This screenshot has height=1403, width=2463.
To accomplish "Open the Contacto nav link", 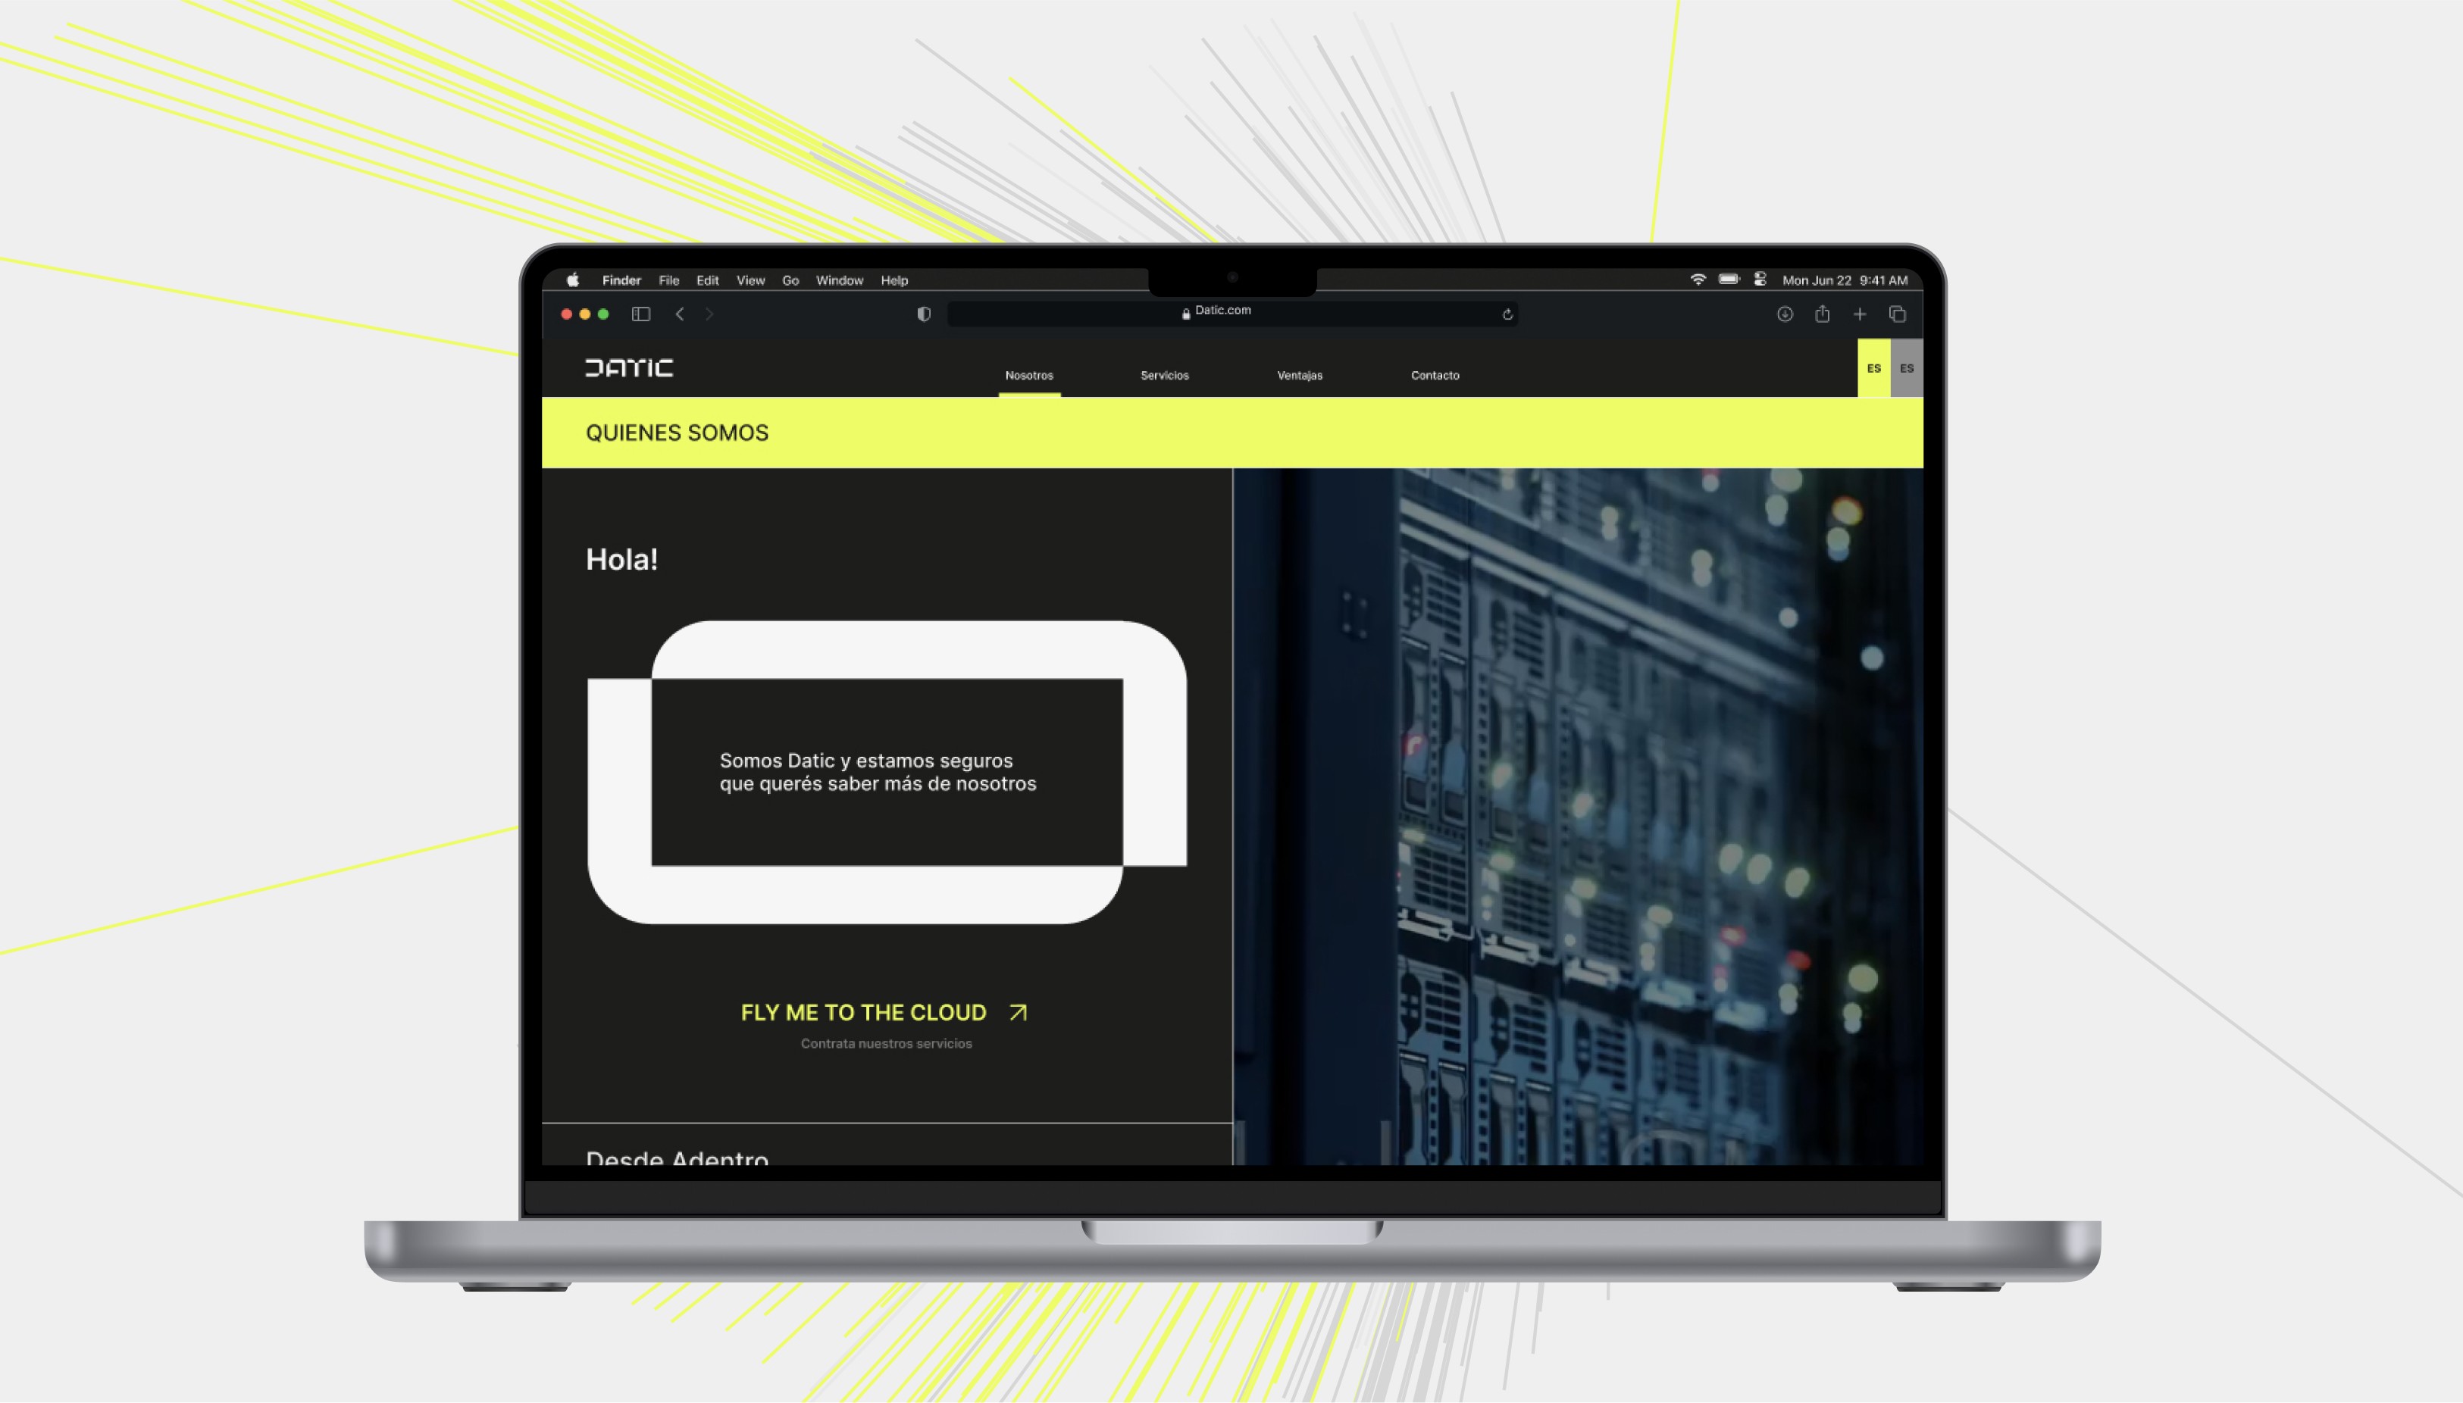I will [x=1435, y=376].
